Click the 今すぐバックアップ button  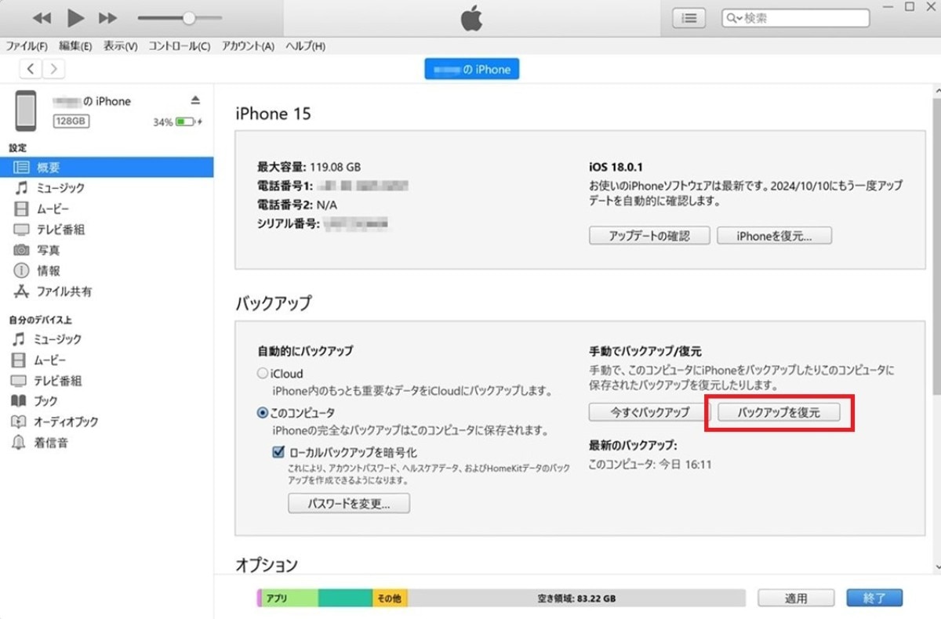click(649, 412)
